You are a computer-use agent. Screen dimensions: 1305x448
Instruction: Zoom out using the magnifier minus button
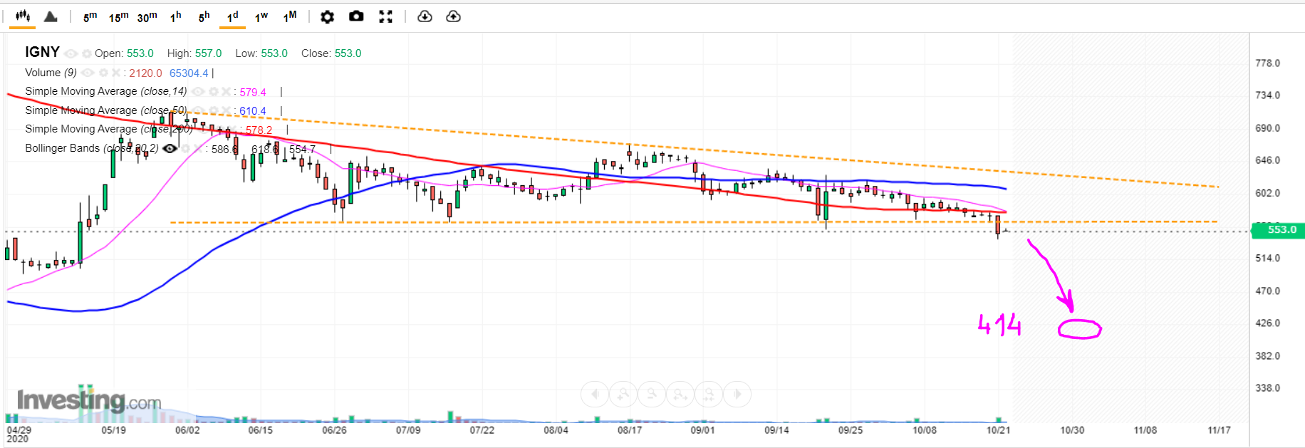point(652,394)
